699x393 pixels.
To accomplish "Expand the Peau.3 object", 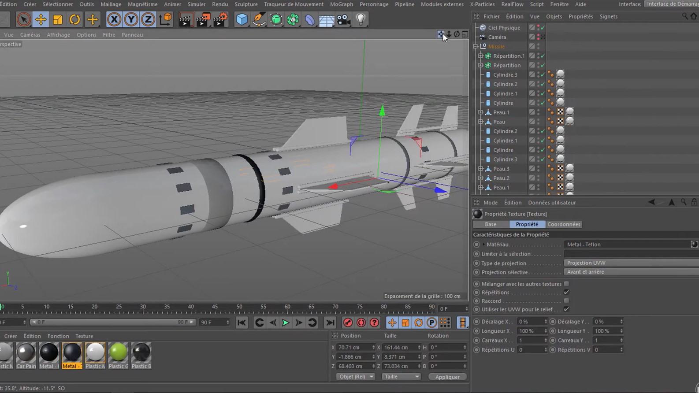I will tap(481, 169).
